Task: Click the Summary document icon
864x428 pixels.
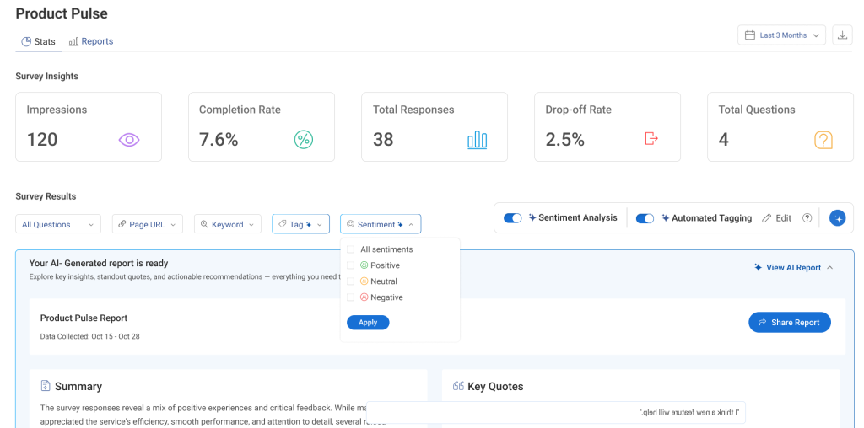Action: 46,386
